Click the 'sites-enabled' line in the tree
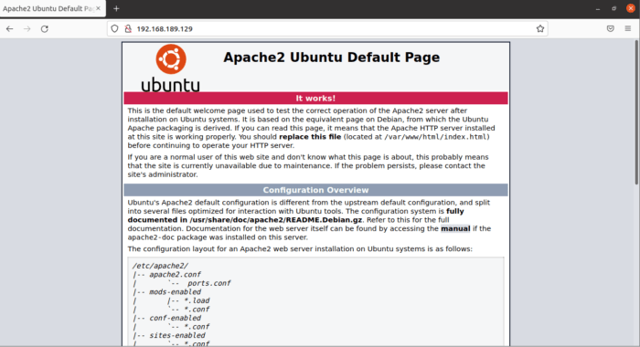This screenshot has width=640, height=347. (x=176, y=335)
